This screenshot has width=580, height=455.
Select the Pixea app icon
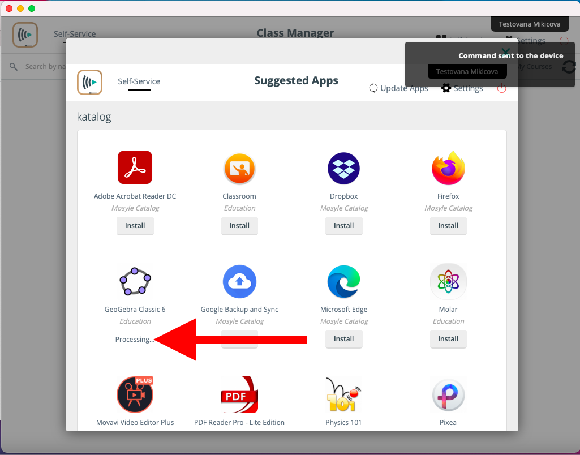tap(448, 394)
